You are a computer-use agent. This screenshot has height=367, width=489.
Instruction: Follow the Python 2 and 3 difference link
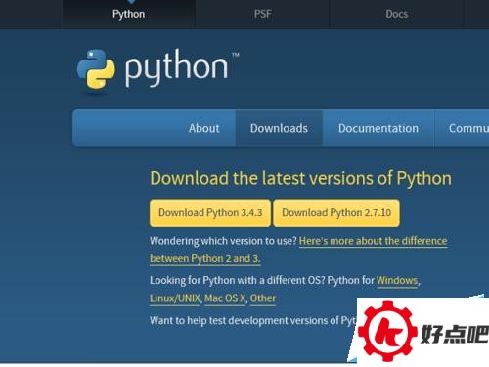click(373, 241)
